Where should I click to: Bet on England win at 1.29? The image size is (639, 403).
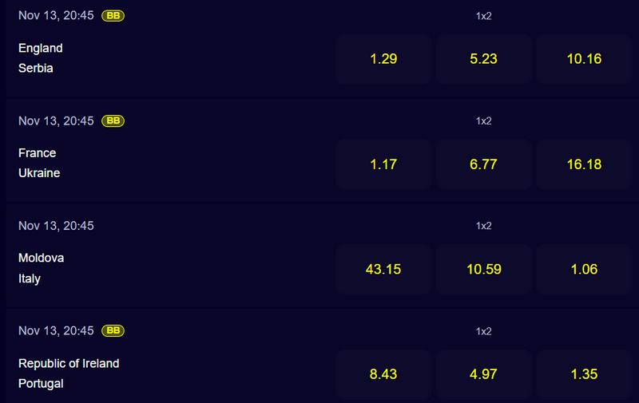click(x=383, y=59)
